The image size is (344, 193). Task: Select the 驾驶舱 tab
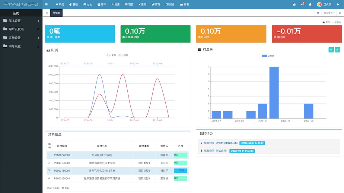click(x=56, y=13)
